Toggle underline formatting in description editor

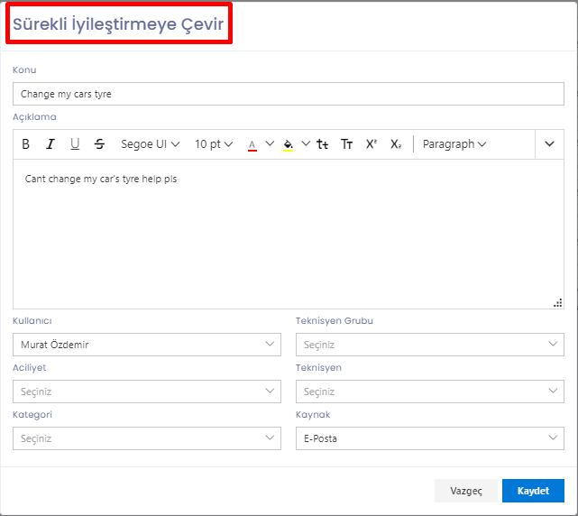(75, 143)
